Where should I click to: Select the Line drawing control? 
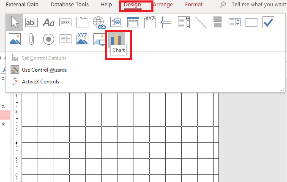click(201, 22)
